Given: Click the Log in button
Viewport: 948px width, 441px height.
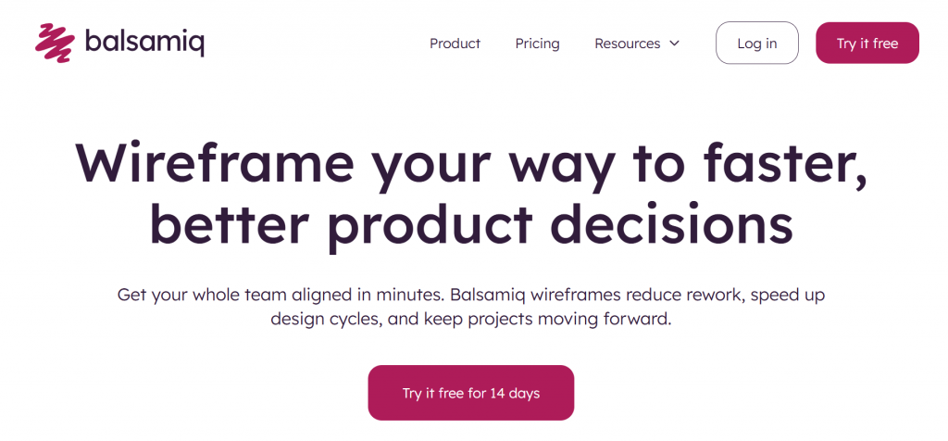Looking at the screenshot, I should click(x=756, y=44).
